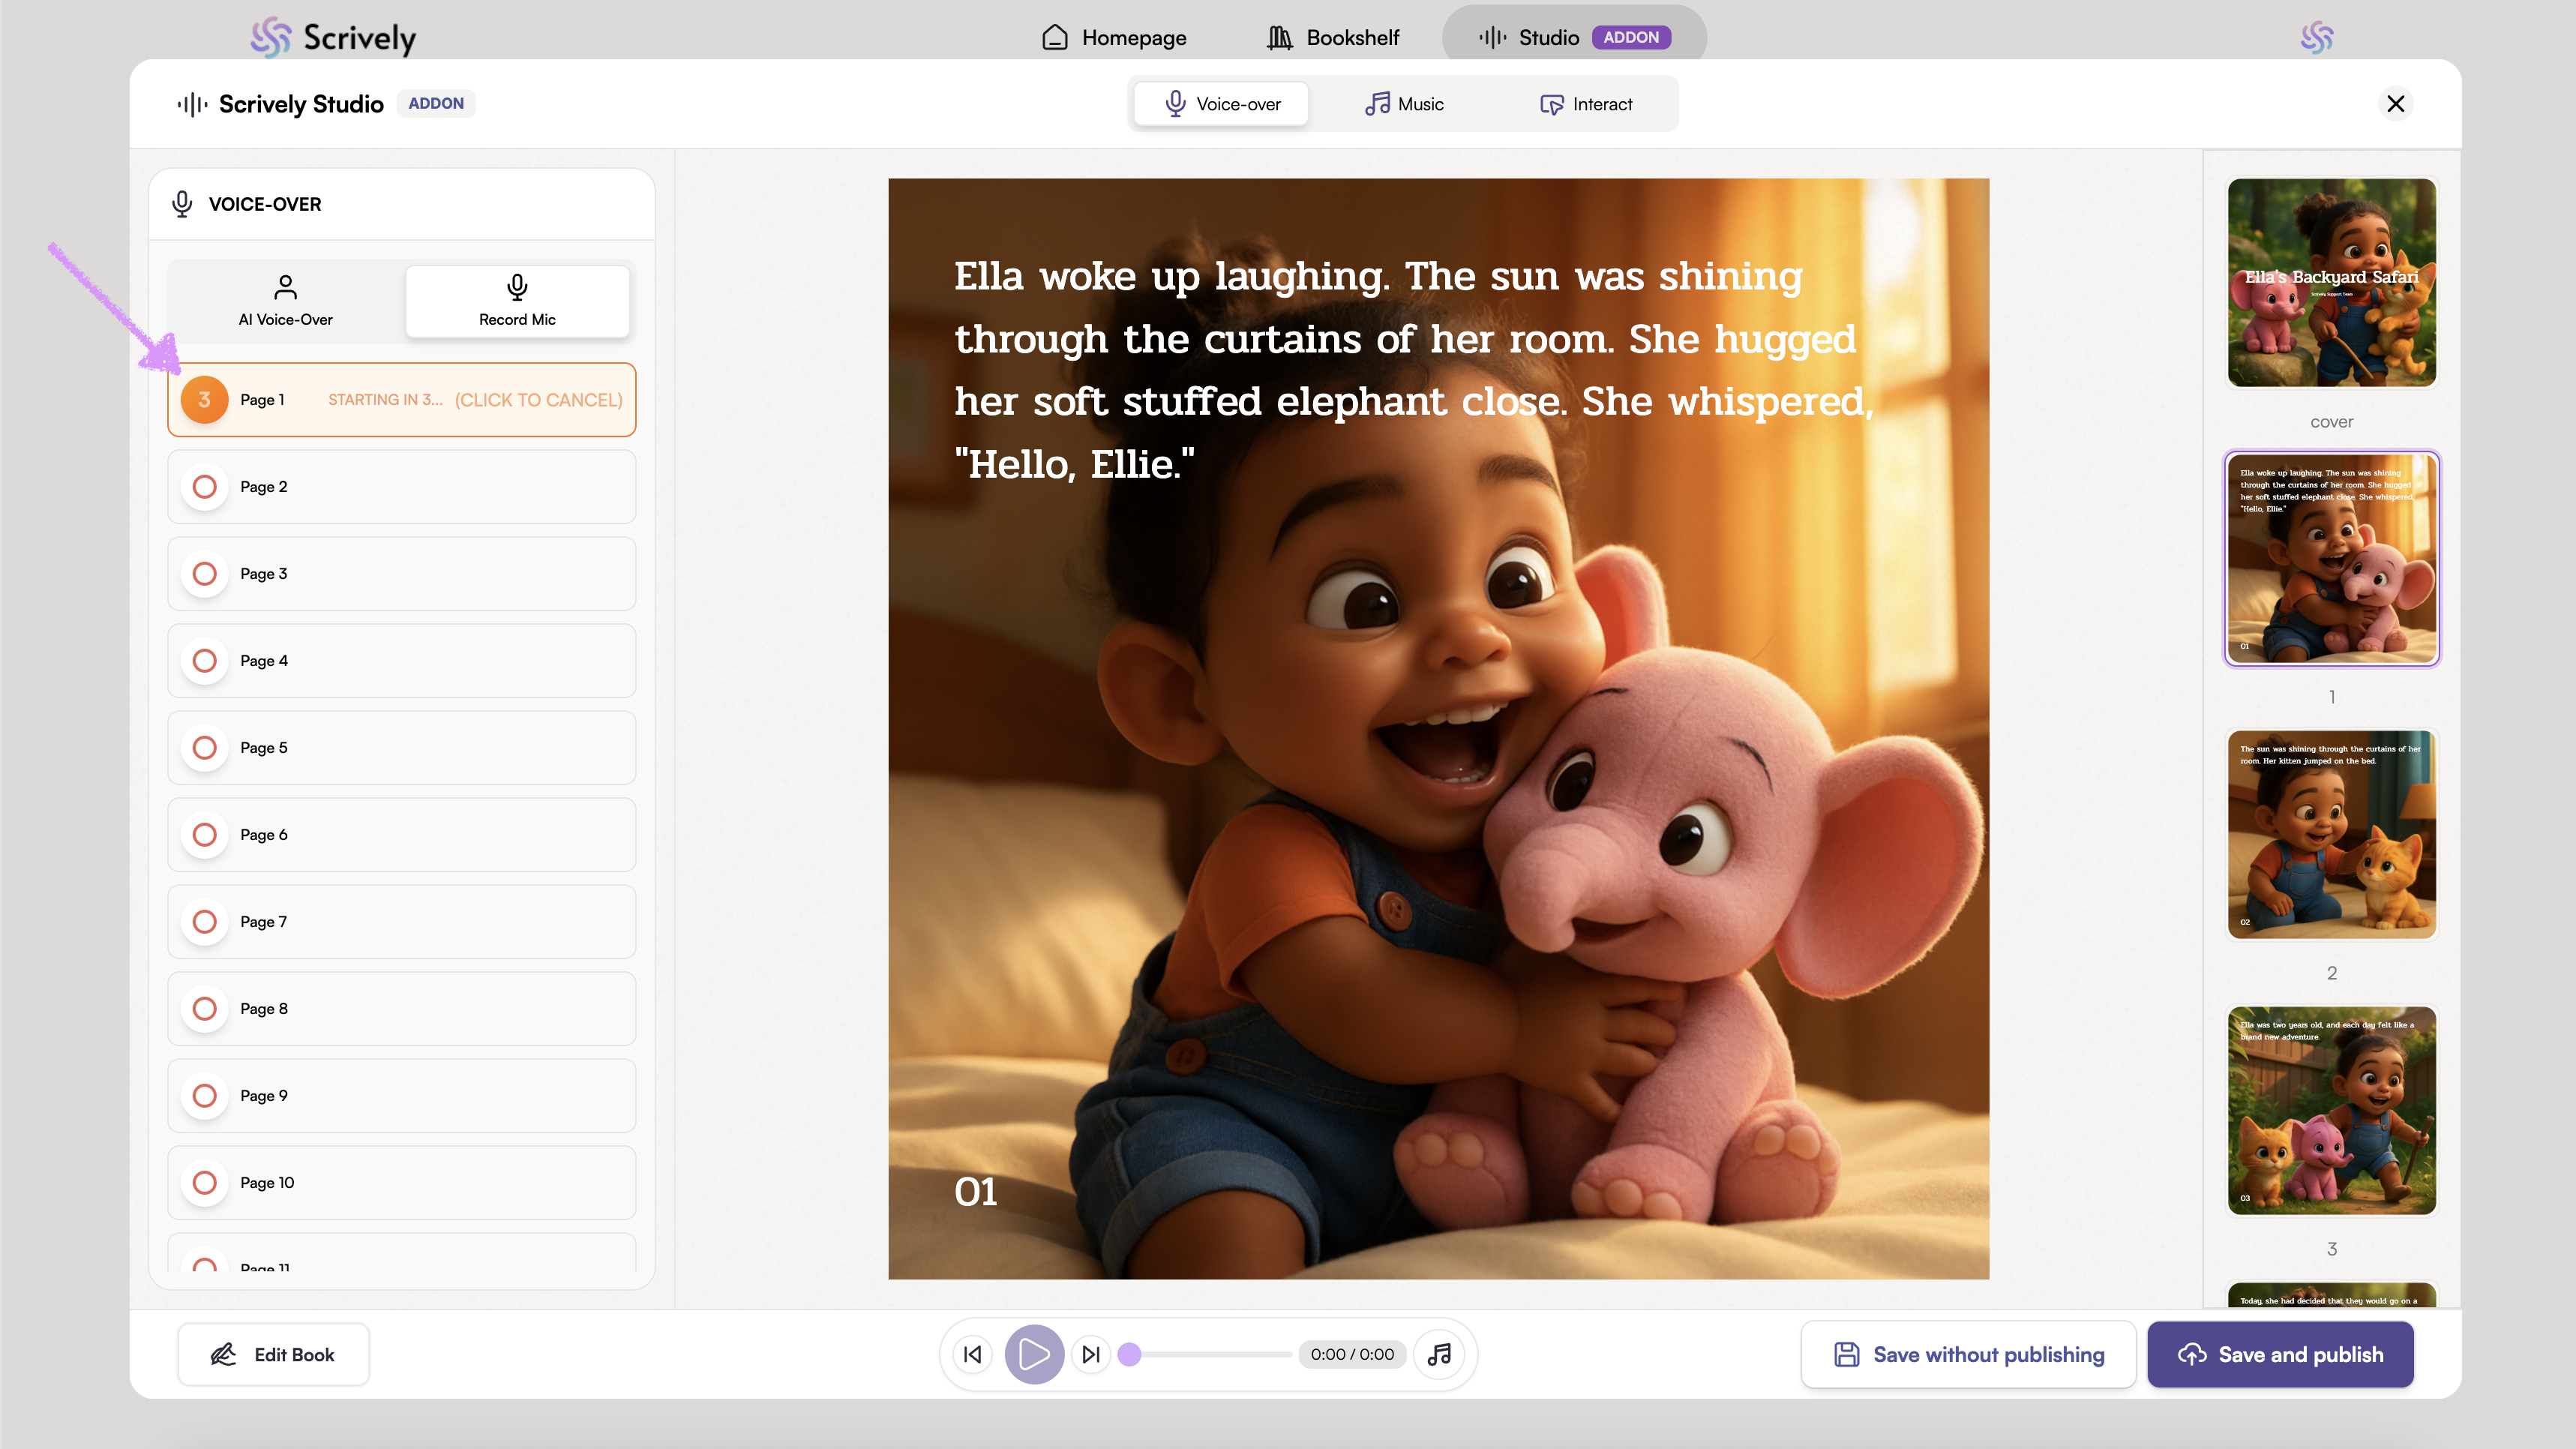Close the Scrively Studio panel
Screen dimensions: 2576x1449
2395,104
